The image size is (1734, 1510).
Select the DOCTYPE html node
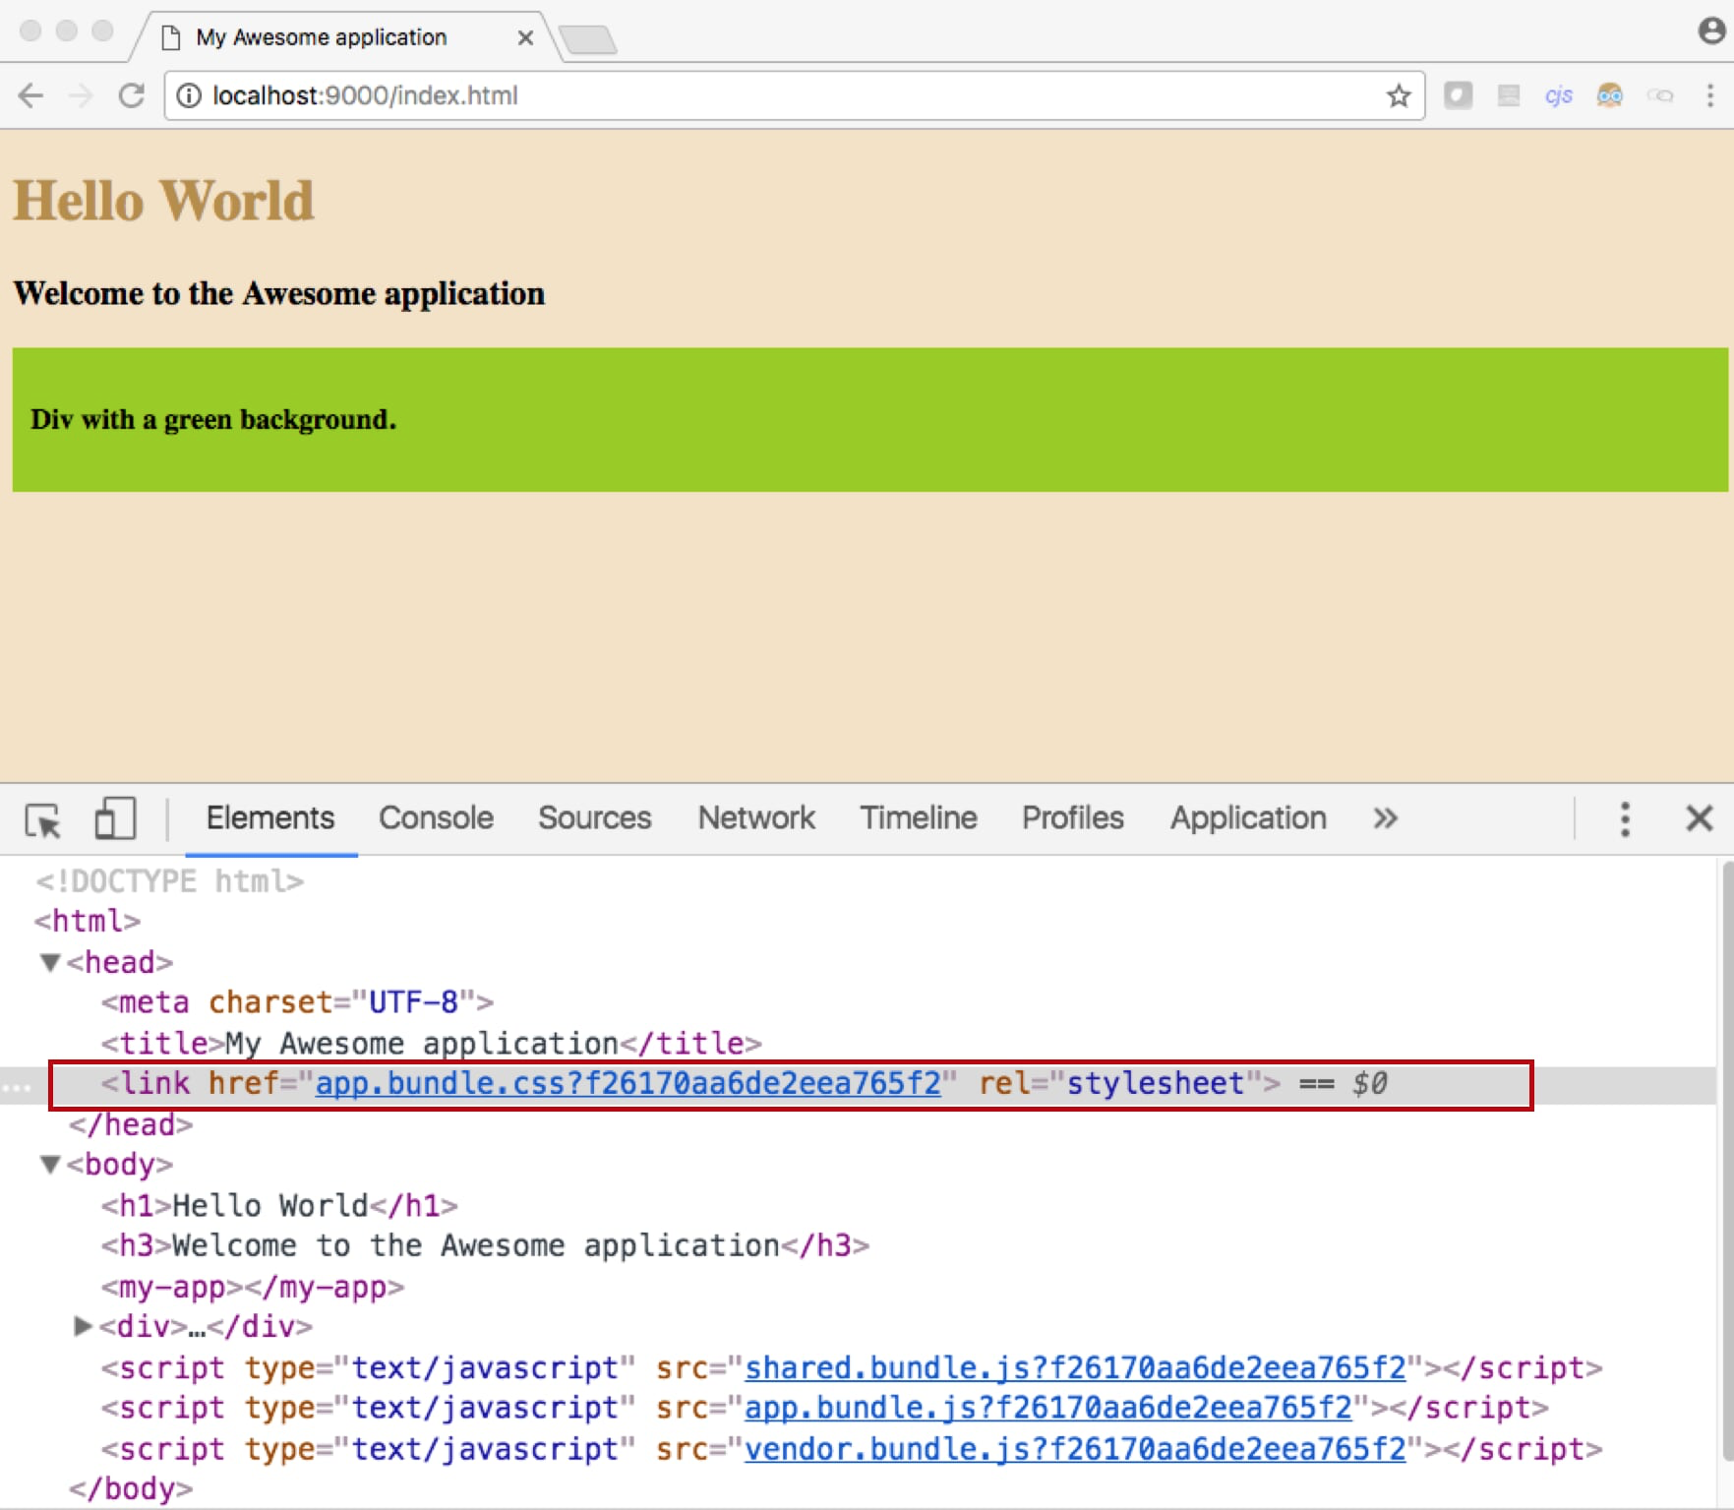[169, 881]
